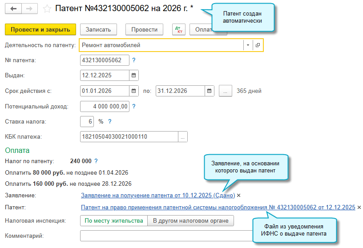The width and height of the screenshot is (363, 248).
Task: Click the Записать button
Action: click(98, 30)
